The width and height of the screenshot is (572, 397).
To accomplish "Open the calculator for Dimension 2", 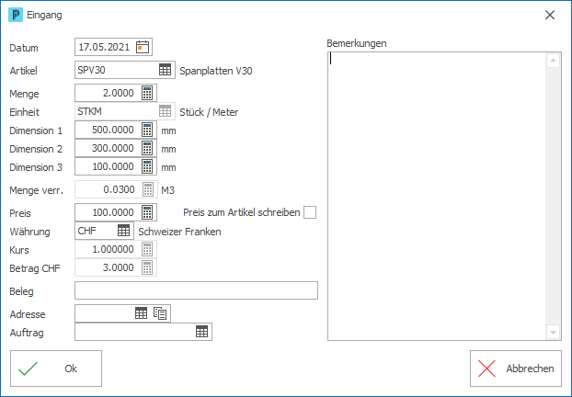I will tap(147, 148).
